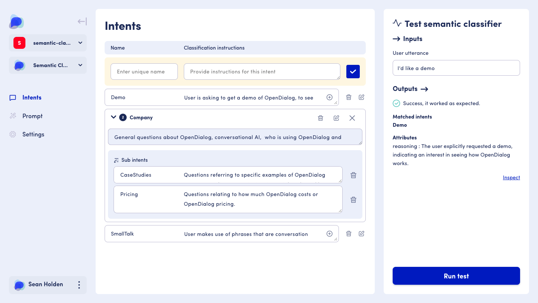Edit the SmallTalk intent via its pencil icon
This screenshot has width=538, height=303.
361,233
